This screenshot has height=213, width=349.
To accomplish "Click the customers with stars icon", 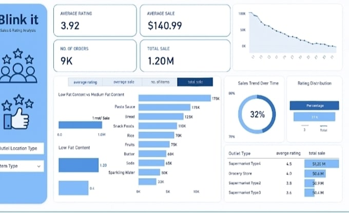I will click(18, 66).
